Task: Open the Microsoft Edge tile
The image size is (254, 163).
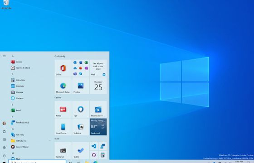Action: pyautogui.click(x=63, y=86)
